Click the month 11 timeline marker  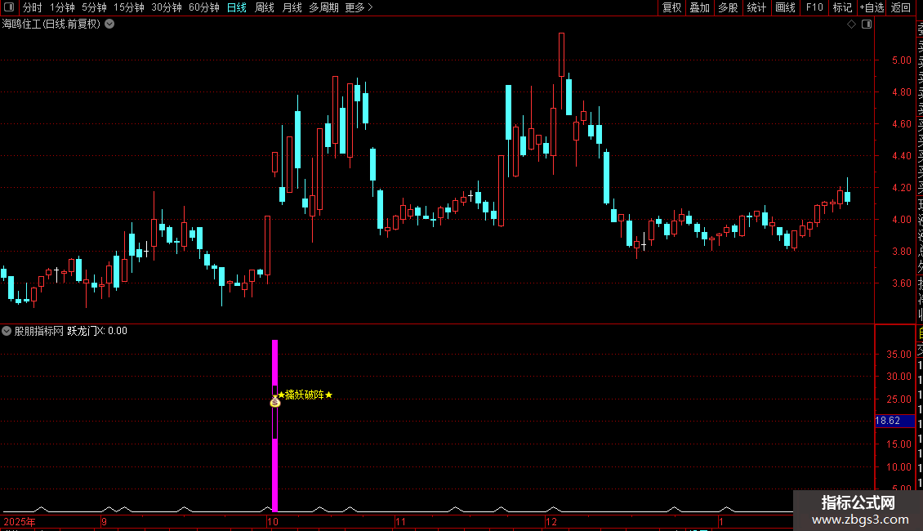(400, 521)
